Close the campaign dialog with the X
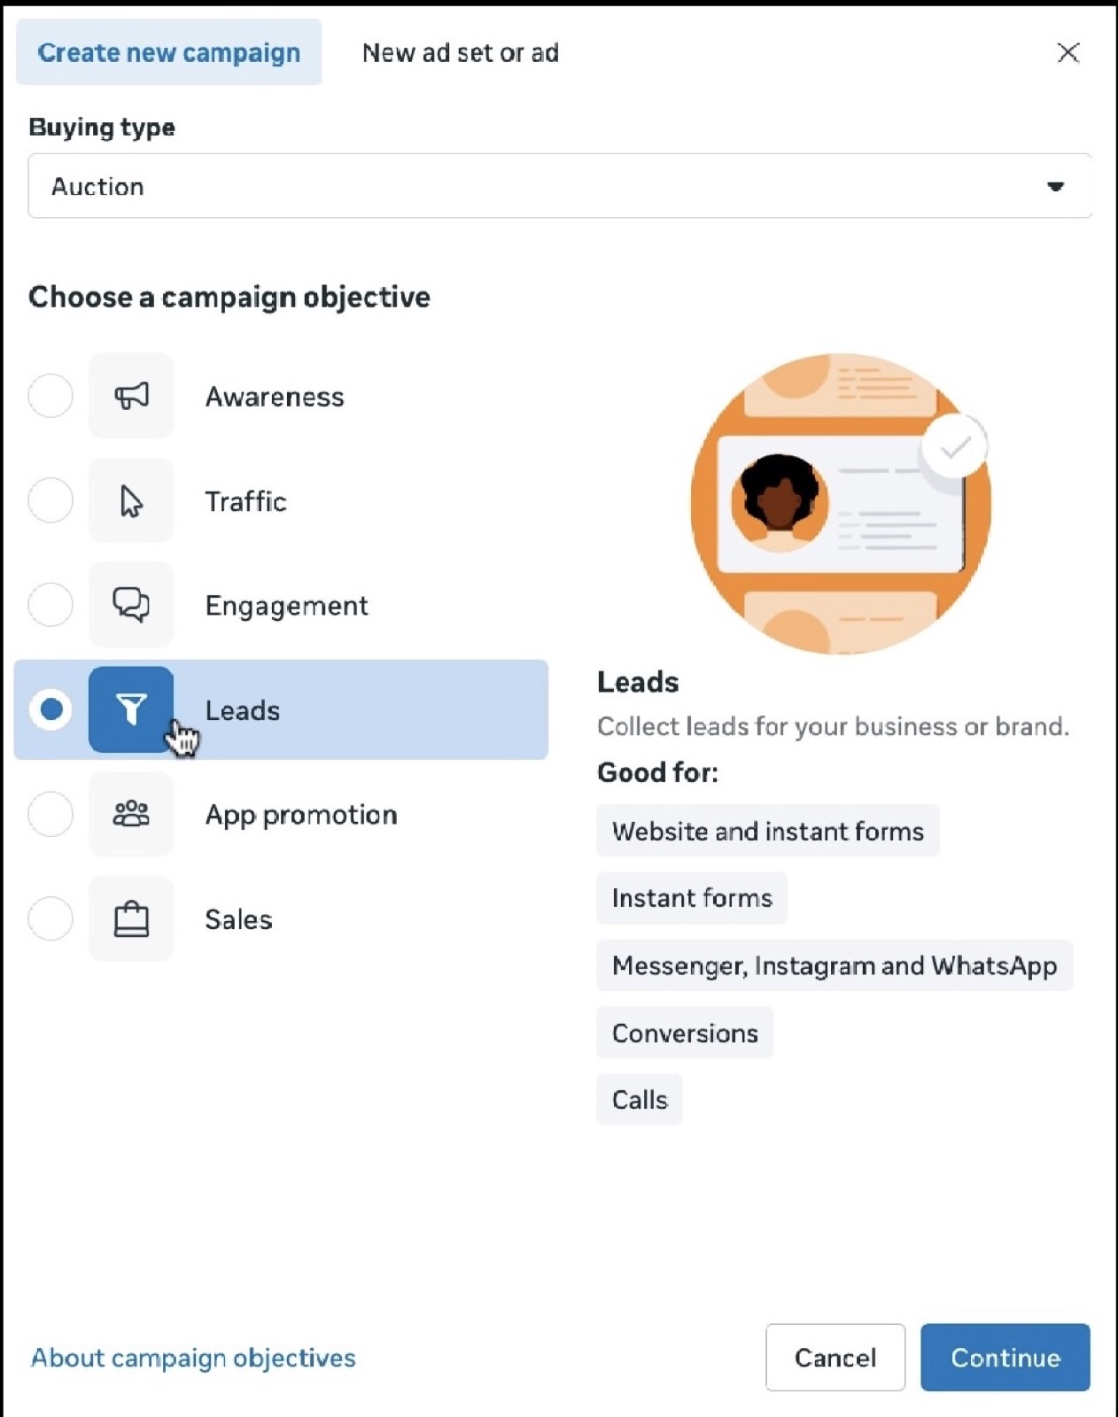1118x1417 pixels. point(1068,52)
